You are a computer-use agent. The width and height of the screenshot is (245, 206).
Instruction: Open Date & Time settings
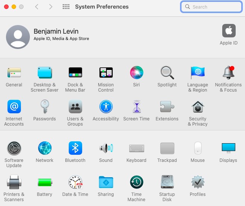[x=75, y=182]
